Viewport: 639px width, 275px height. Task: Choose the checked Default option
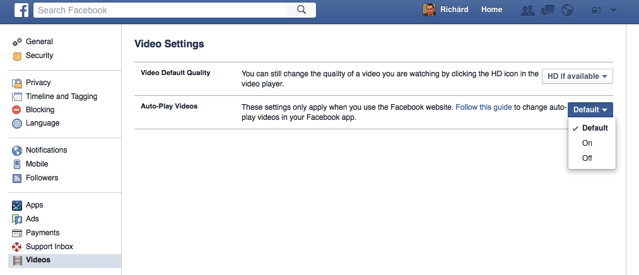tap(594, 128)
